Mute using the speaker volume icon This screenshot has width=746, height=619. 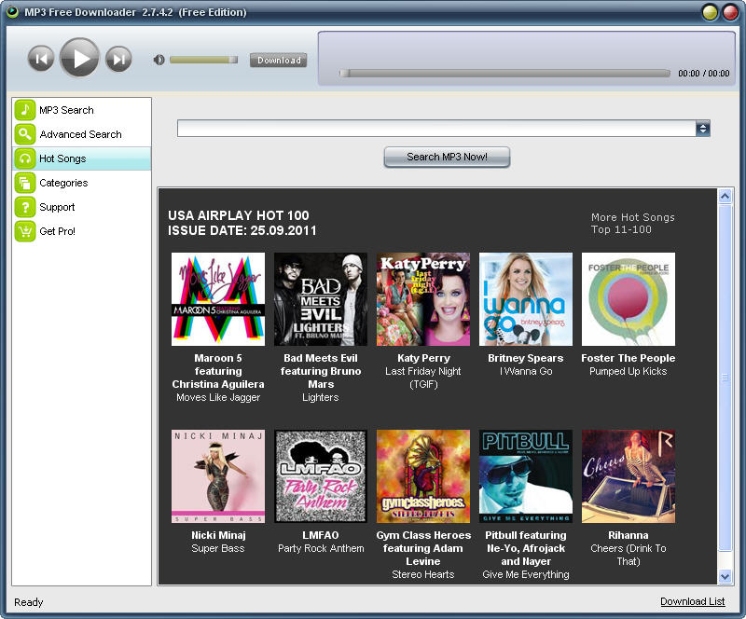(x=159, y=60)
